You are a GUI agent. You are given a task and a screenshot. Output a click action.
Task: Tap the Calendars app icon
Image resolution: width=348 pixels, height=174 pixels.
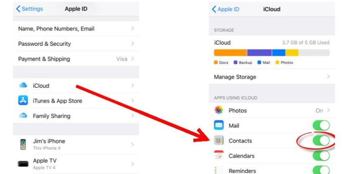(219, 155)
